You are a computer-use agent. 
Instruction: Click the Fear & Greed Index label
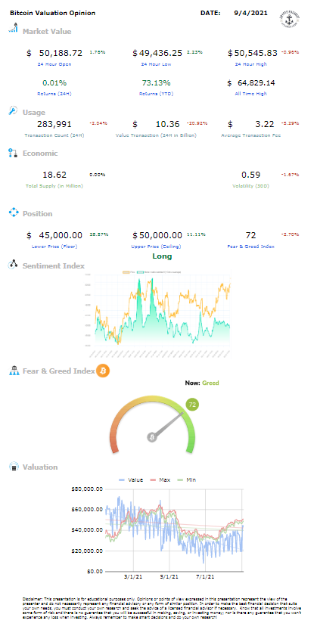pyautogui.click(x=252, y=246)
